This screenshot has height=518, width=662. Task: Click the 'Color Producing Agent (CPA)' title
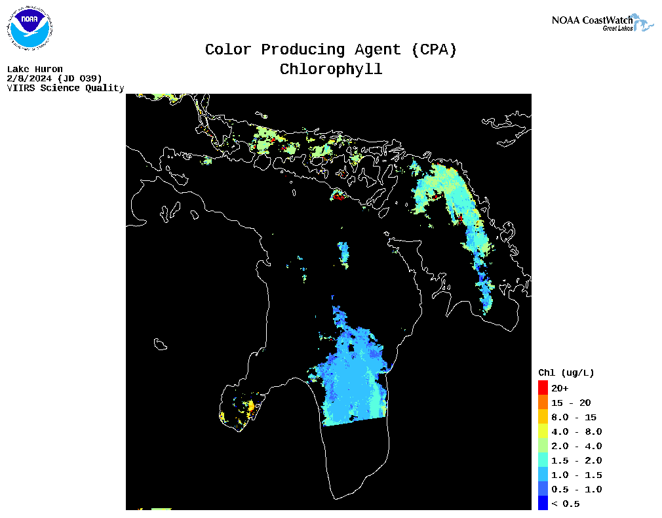pos(331,50)
